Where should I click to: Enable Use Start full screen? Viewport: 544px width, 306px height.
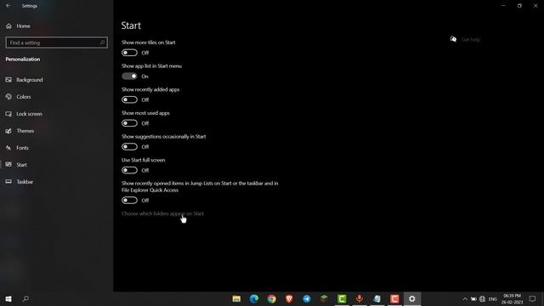click(129, 170)
